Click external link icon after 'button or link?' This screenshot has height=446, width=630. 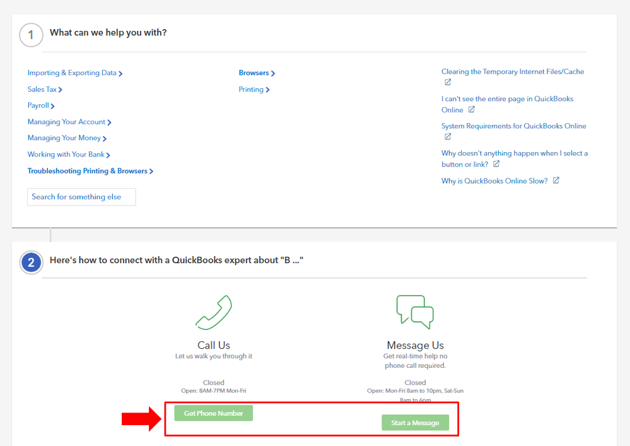pos(496,164)
